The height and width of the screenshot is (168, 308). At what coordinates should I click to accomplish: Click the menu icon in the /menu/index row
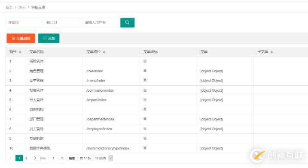[x=145, y=80]
